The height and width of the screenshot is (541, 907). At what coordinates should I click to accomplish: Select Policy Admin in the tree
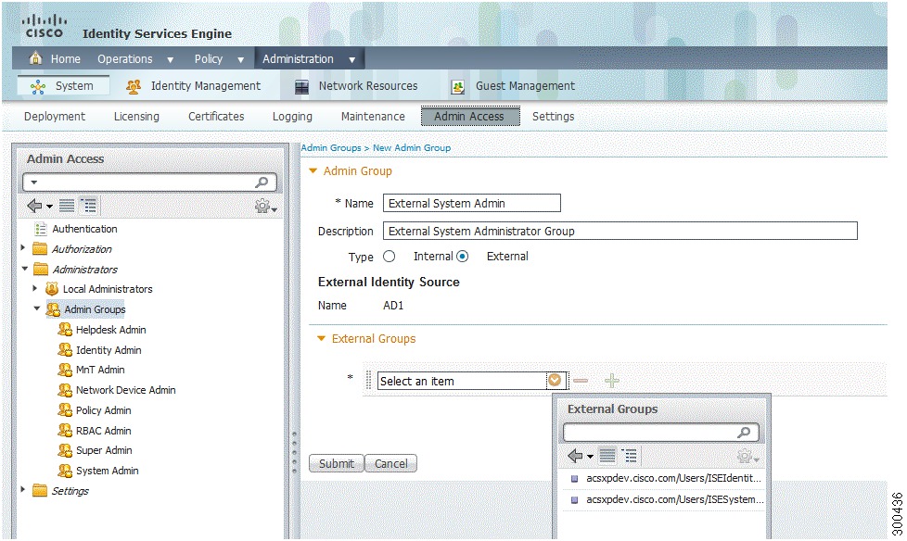tap(104, 410)
